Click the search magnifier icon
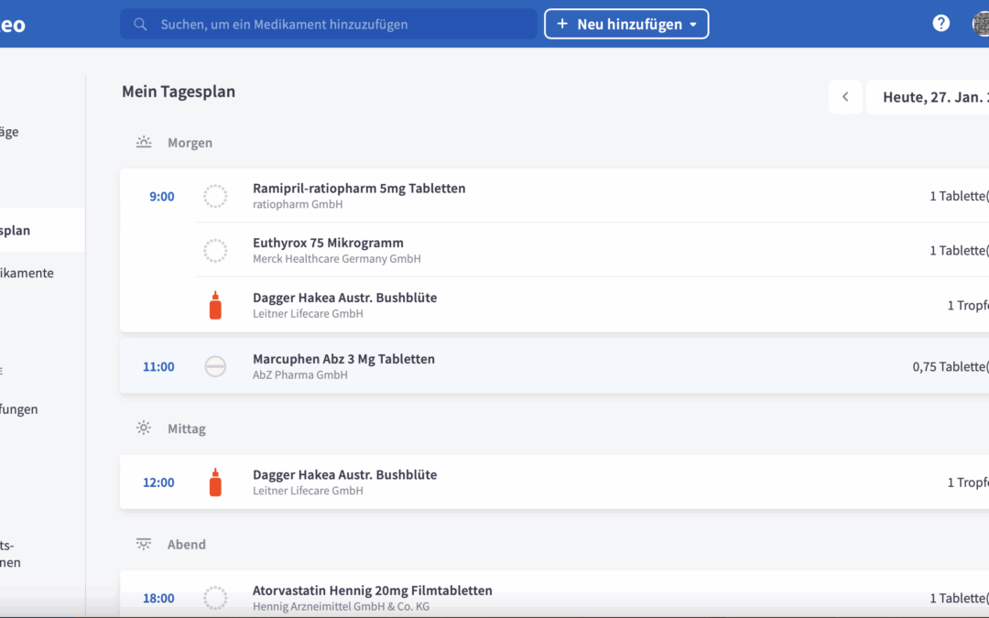Image resolution: width=989 pixels, height=618 pixels. pyautogui.click(x=140, y=25)
